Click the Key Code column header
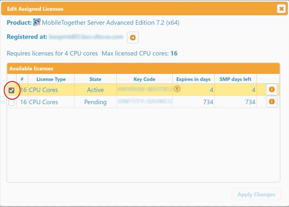Screen dimensions: 289x207 (x=144, y=79)
